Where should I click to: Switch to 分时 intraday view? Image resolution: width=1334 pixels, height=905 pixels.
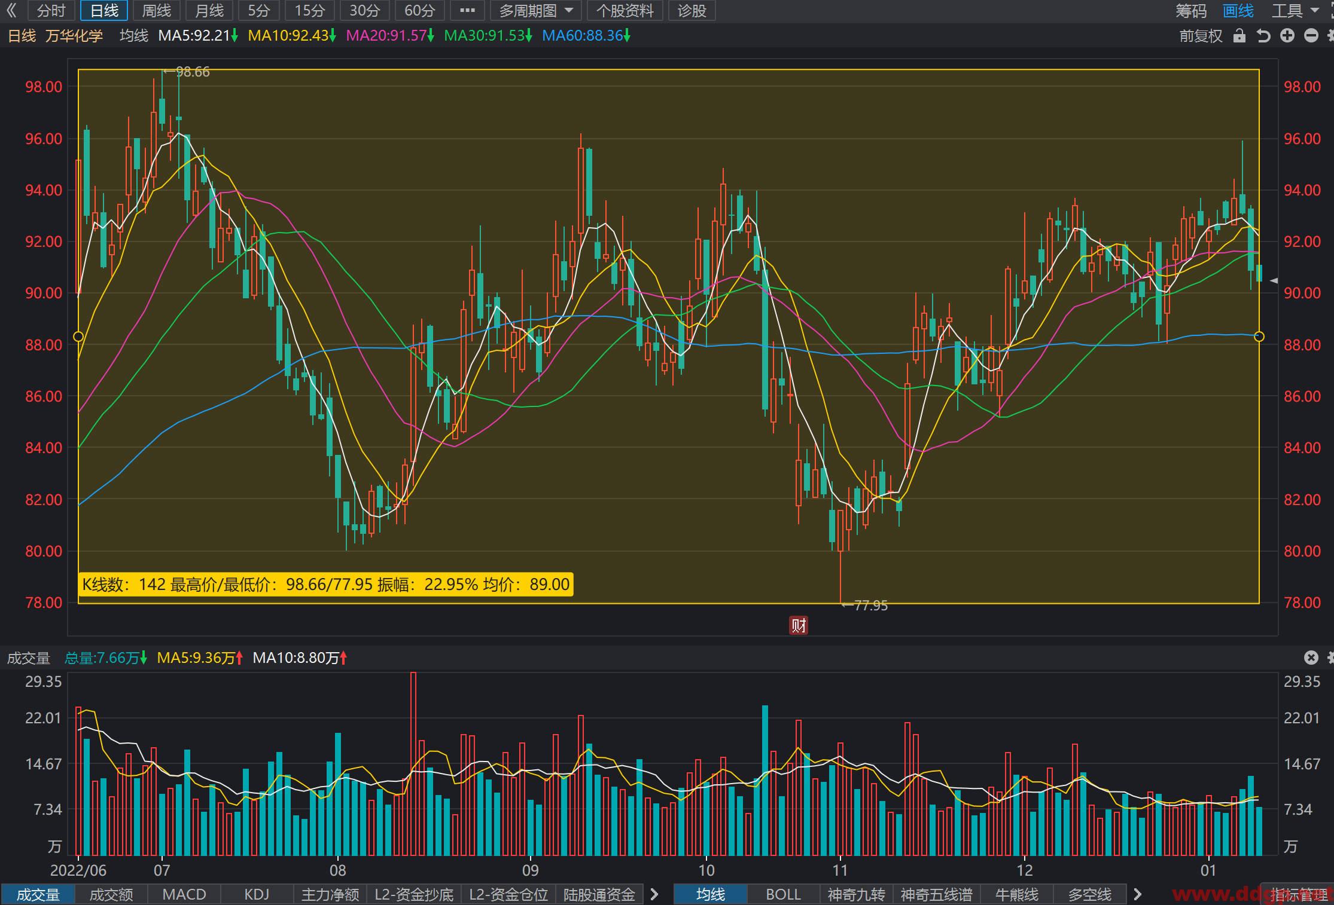pos(51,11)
